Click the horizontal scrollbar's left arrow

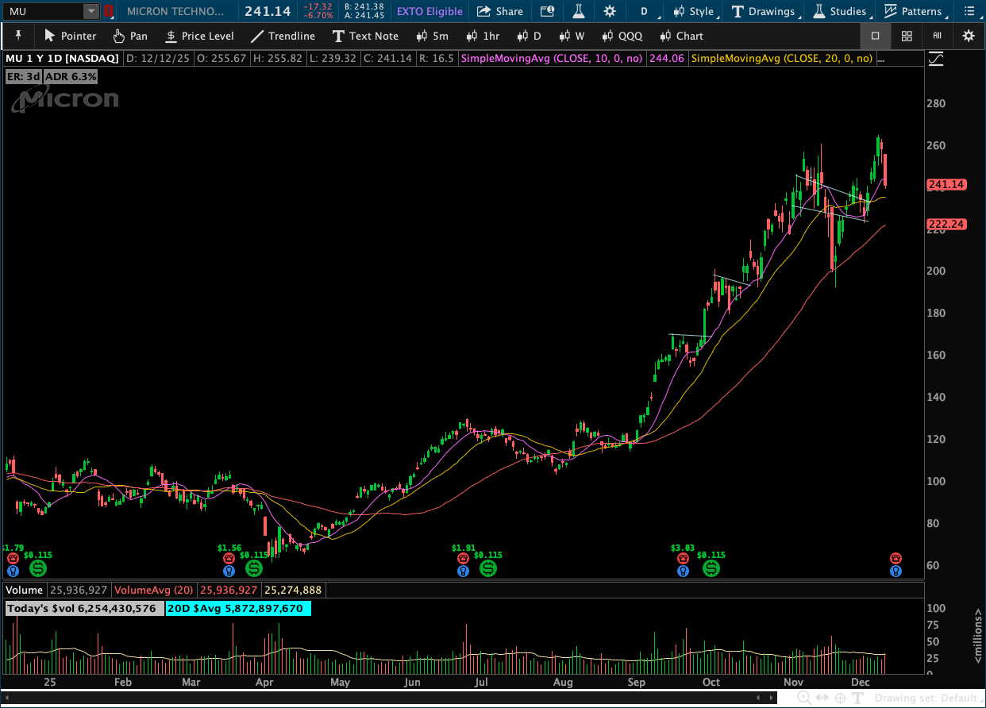pos(7,698)
